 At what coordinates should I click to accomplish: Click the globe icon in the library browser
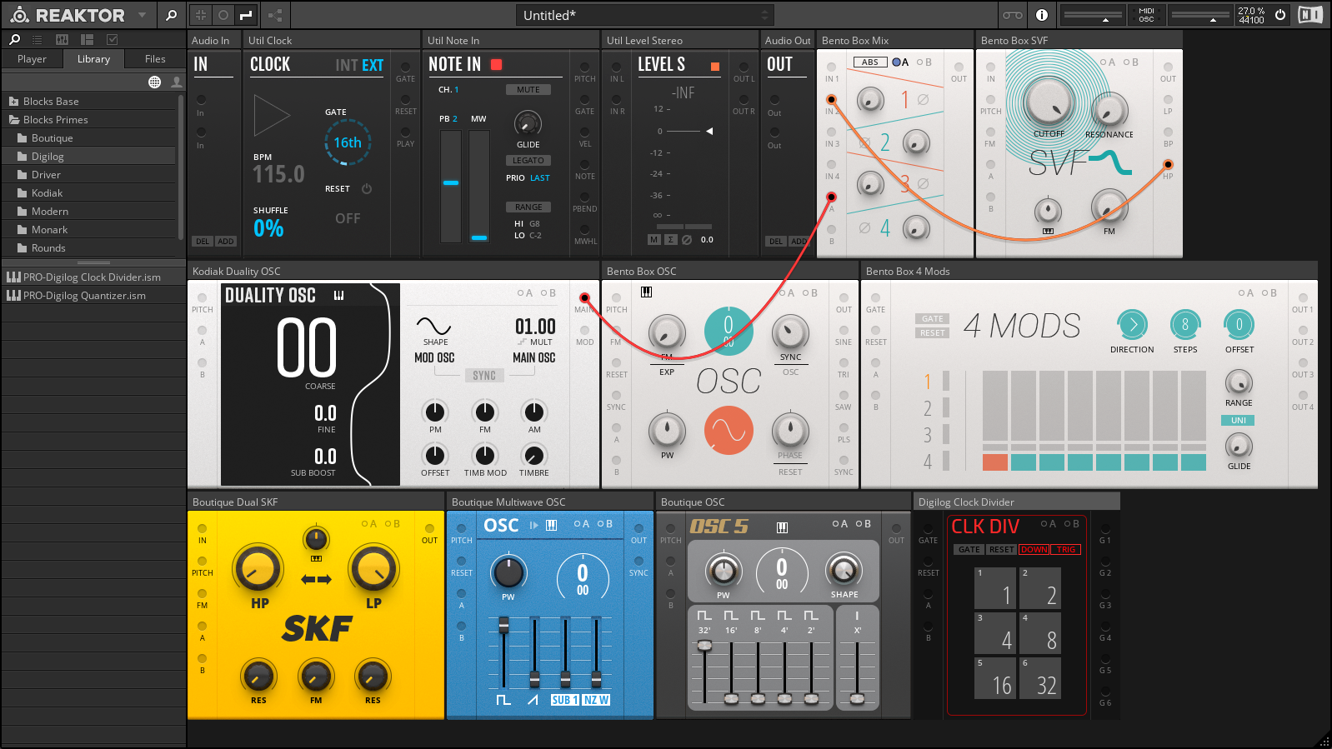[x=154, y=82]
